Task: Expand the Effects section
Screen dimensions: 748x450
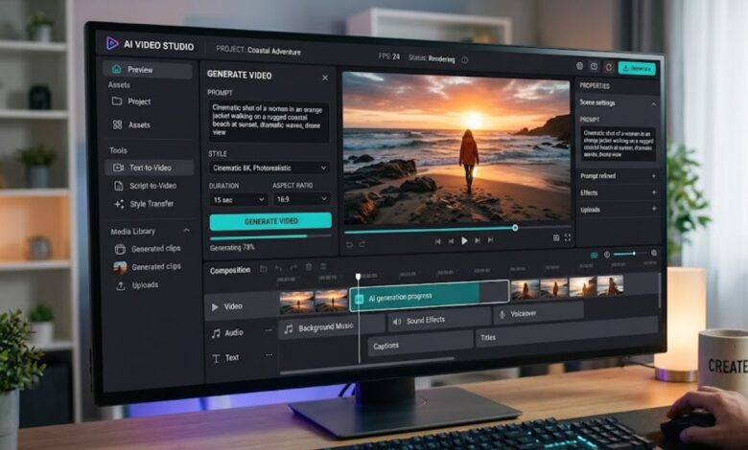Action: click(619, 192)
